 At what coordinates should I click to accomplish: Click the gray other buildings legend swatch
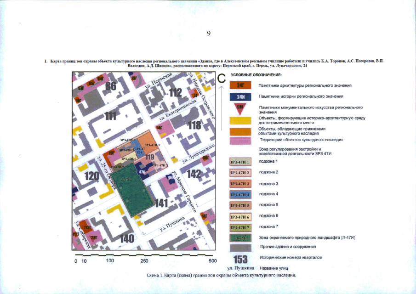240,248
